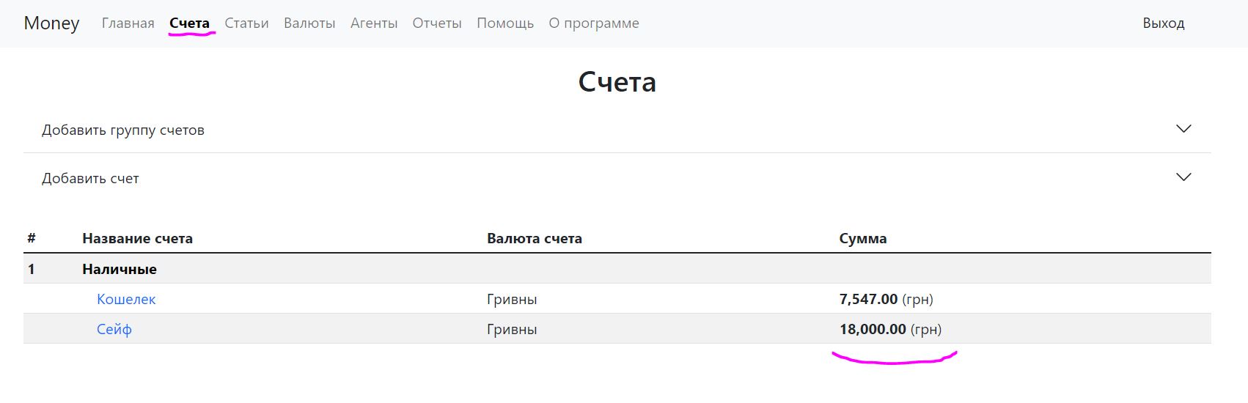Click the Сумма column header
1248x403 pixels.
862,238
